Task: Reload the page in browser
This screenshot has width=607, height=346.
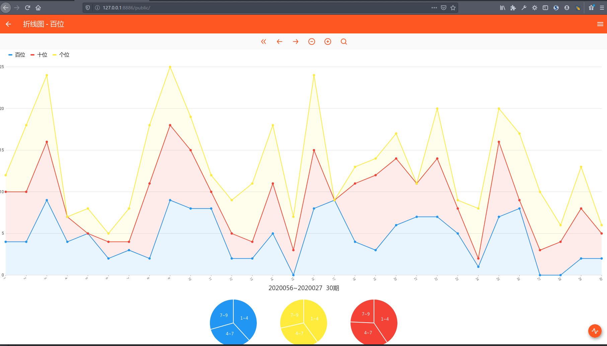Action: (27, 8)
